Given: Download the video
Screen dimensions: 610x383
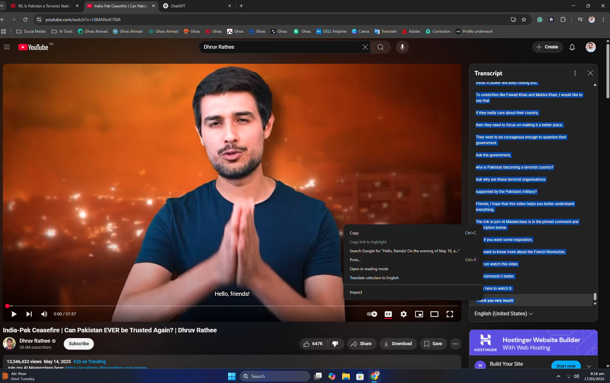Looking at the screenshot, I should [398, 344].
